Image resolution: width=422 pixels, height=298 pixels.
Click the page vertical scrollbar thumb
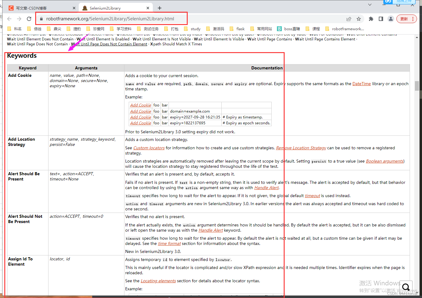(x=417, y=86)
